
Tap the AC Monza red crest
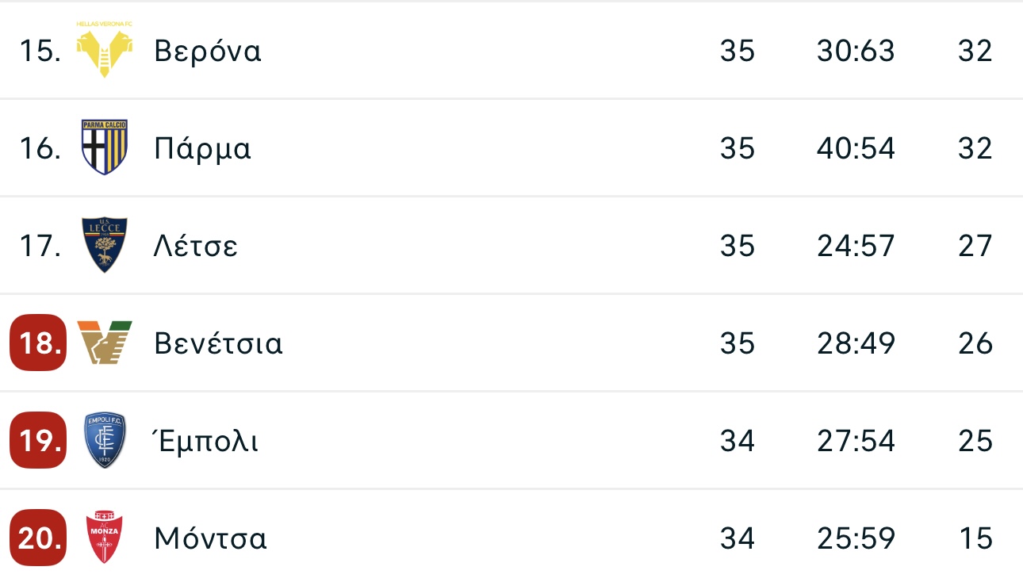(x=105, y=538)
